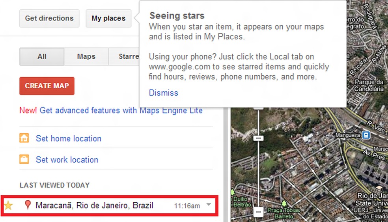
Task: Click the red pin marker icon
Action: point(27,205)
